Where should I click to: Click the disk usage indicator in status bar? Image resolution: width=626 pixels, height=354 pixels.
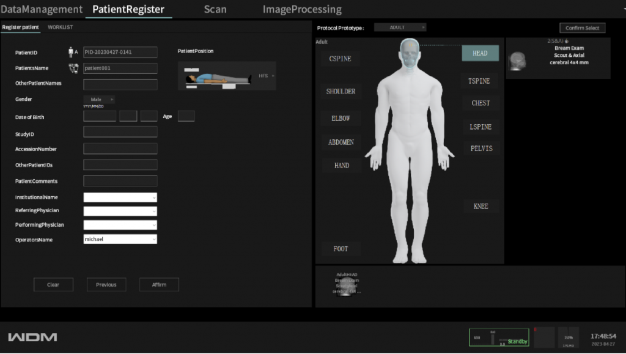pos(568,337)
